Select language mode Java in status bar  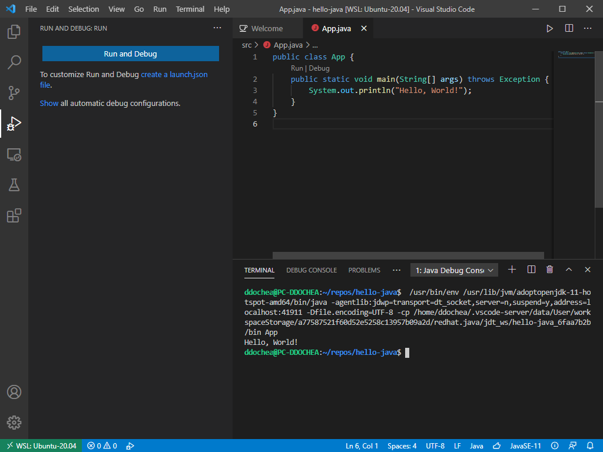coord(476,446)
